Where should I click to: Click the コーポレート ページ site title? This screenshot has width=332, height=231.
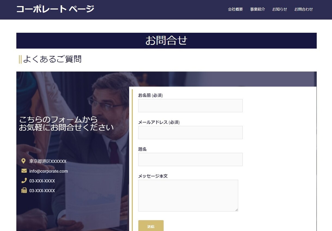click(56, 9)
